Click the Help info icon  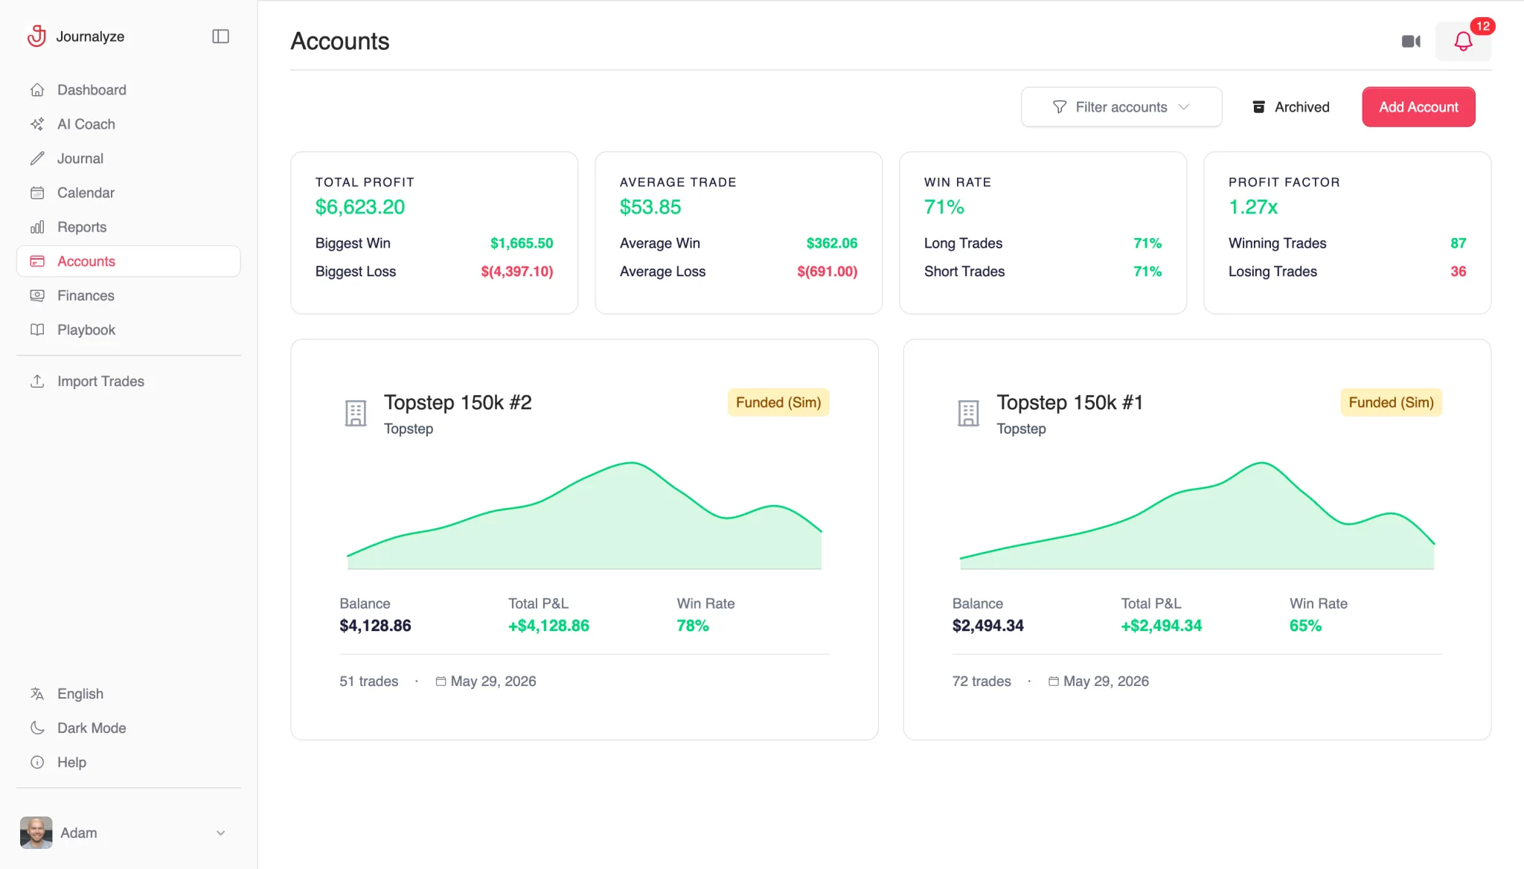[37, 762]
